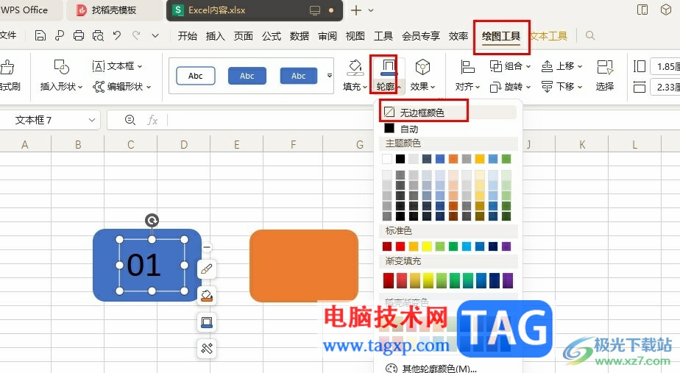Select column header K
This screenshot has width=680, height=373.
pyautogui.click(x=582, y=144)
